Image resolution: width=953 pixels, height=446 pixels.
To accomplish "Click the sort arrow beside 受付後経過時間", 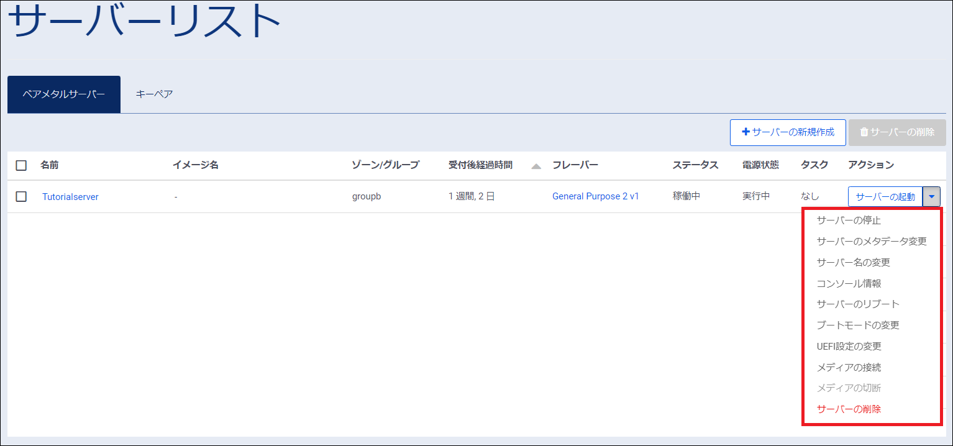I will (x=536, y=166).
